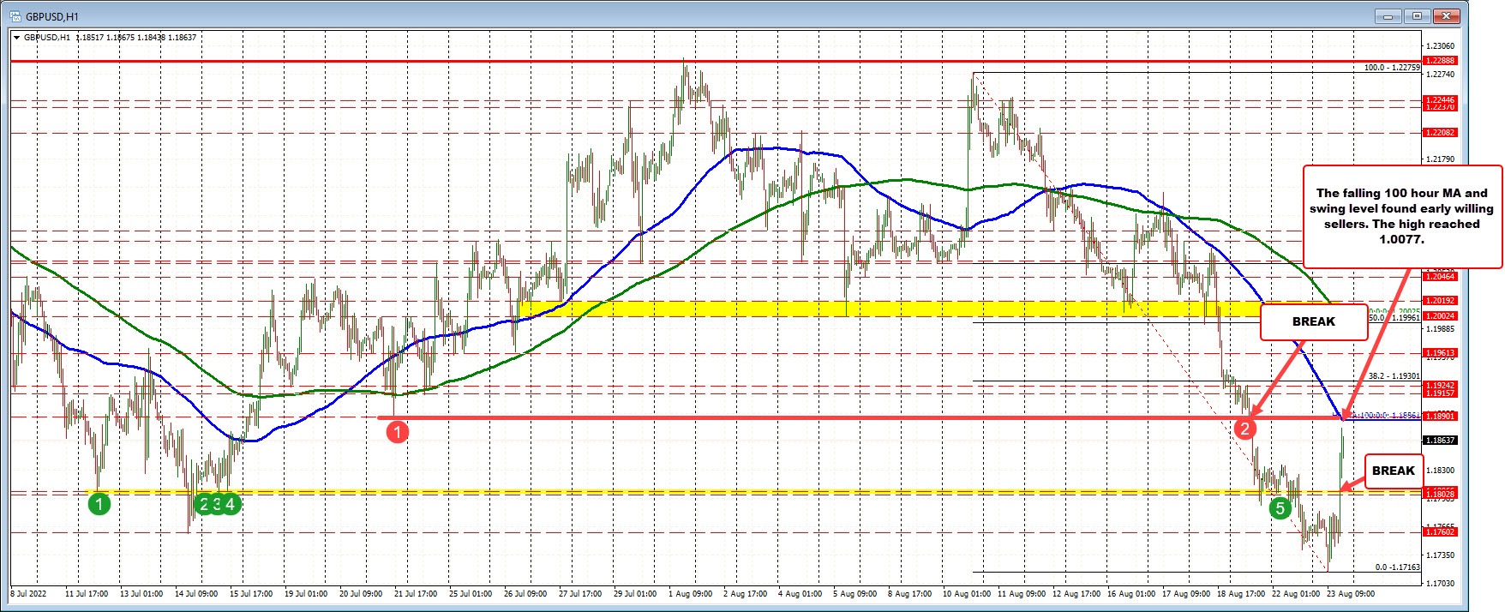The width and height of the screenshot is (1505, 612).
Task: Click the 1 Aug 09:00 date on time axis
Action: (x=690, y=593)
